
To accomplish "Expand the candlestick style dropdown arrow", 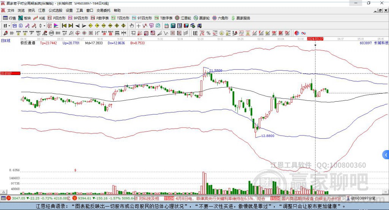I will (x=44, y=26).
